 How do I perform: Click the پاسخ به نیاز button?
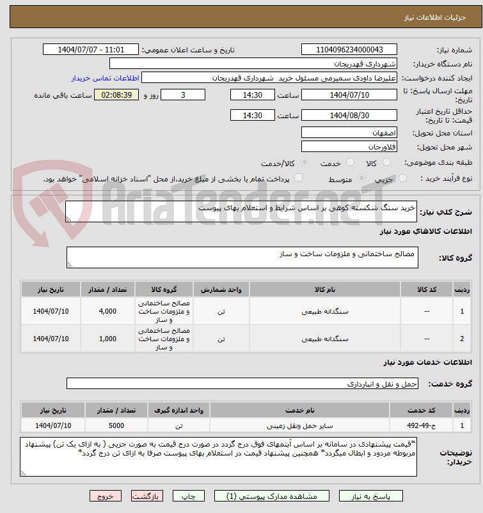tap(370, 496)
